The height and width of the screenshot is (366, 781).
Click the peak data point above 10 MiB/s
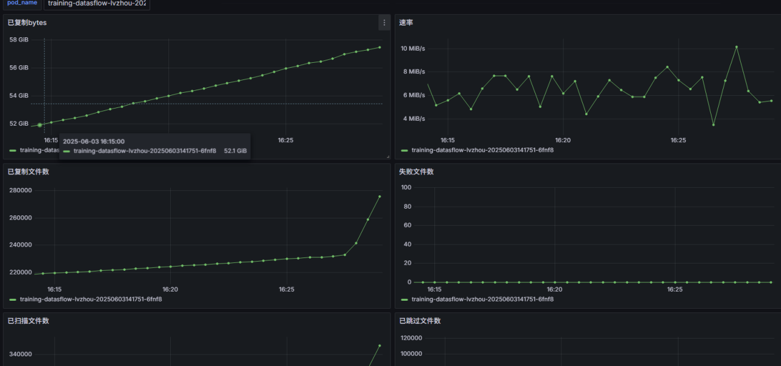point(736,47)
